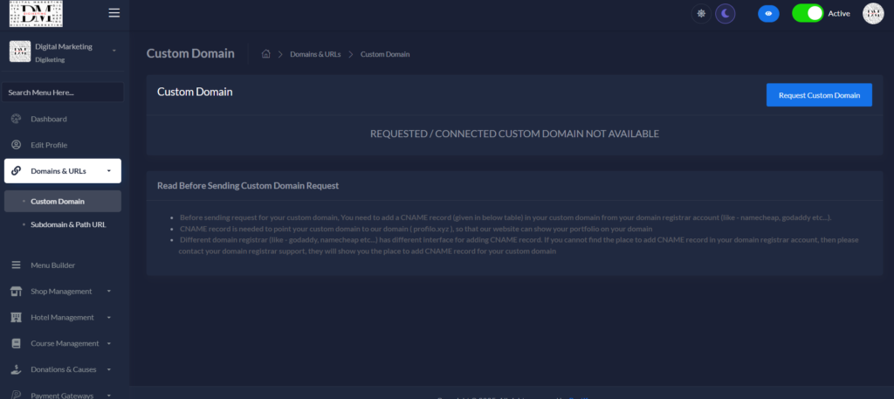This screenshot has height=399, width=894.
Task: Click the Menu Builder list icon
Action: click(16, 265)
